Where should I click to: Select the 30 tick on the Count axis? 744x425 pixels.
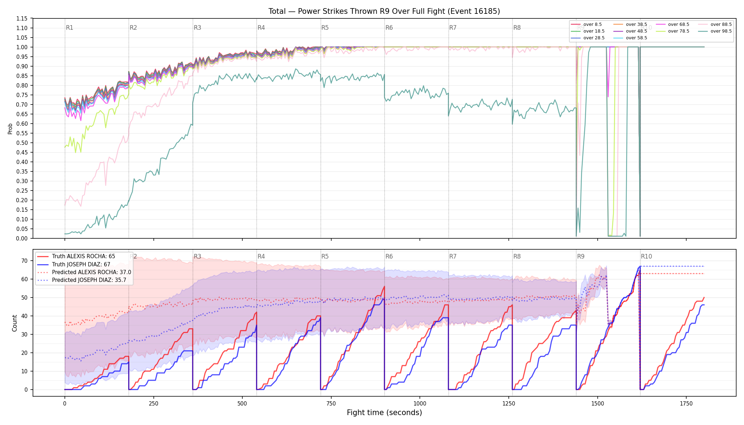point(24,334)
